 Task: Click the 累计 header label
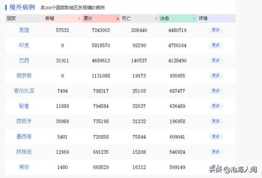click(x=88, y=18)
